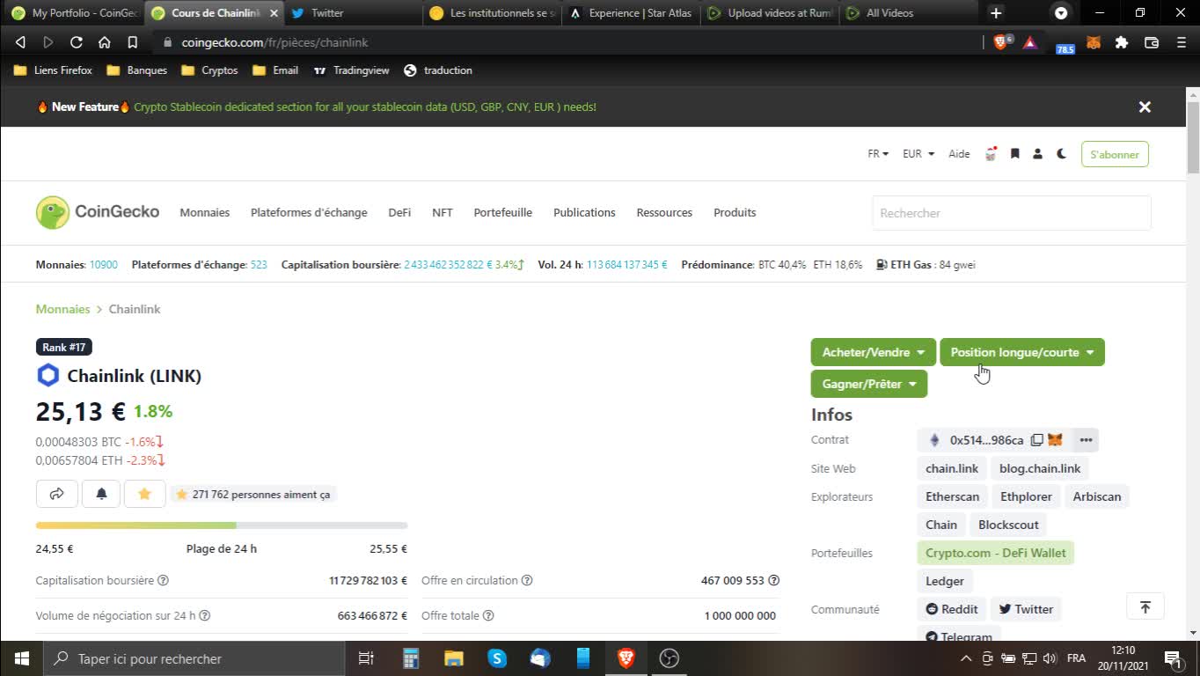Open Skype from the taskbar
1200x676 pixels.
497,658
